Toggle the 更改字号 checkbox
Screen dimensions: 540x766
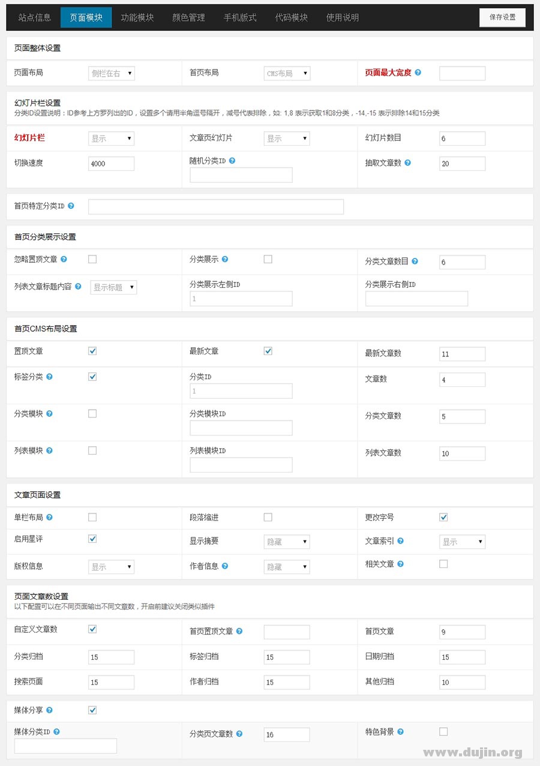click(x=443, y=517)
